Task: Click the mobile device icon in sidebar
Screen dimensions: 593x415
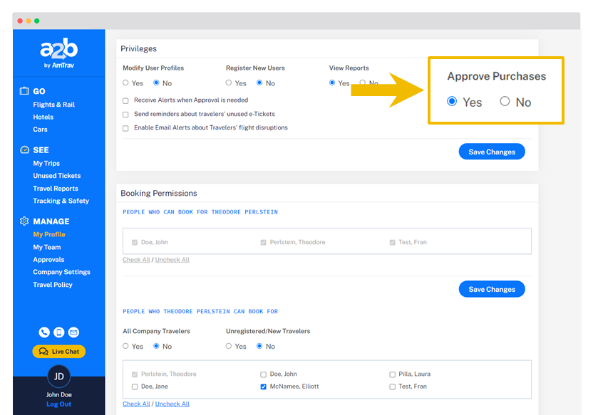Action: 59,332
